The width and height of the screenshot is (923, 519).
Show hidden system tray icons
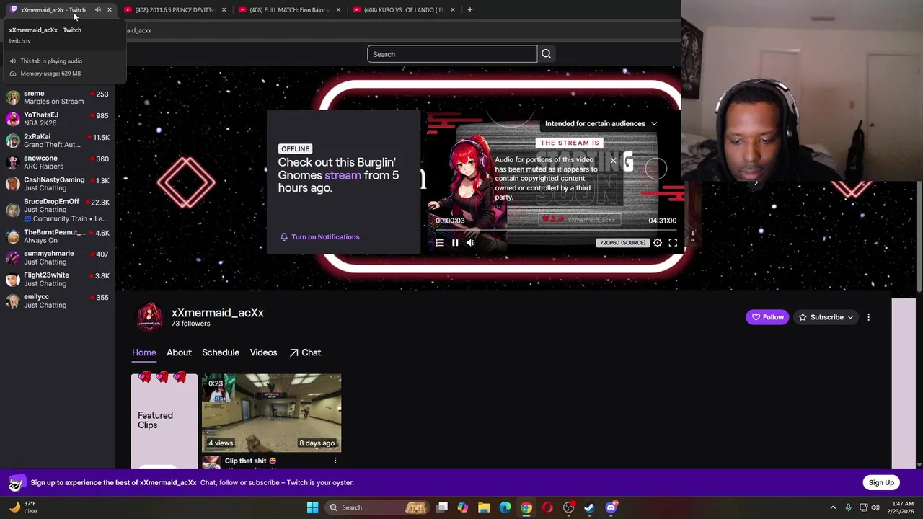point(833,507)
